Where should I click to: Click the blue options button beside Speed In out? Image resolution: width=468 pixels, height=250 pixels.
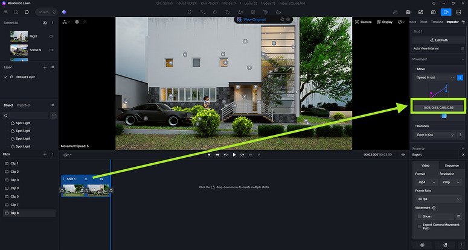coord(460,77)
